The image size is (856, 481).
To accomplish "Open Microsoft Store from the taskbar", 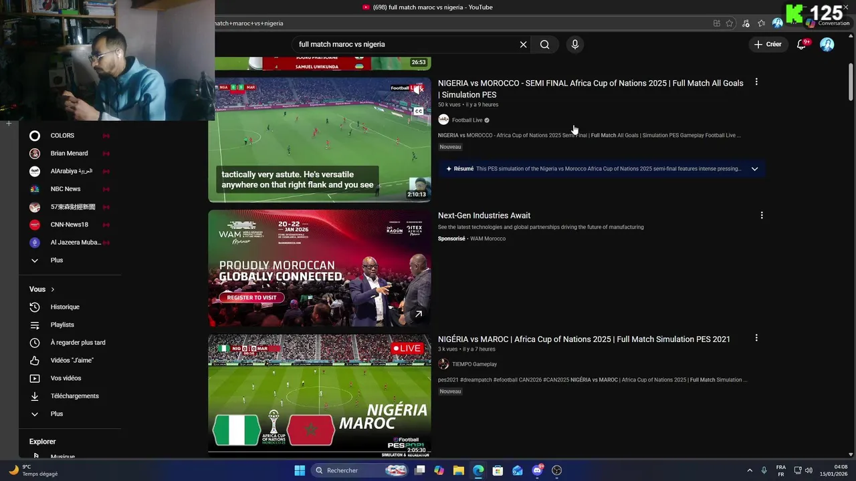I will click(x=498, y=470).
